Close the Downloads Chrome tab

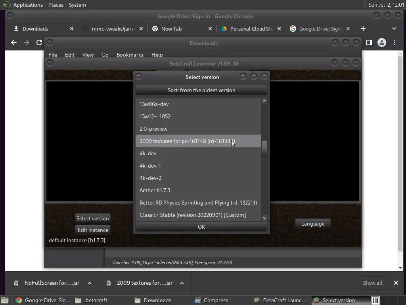(72, 29)
